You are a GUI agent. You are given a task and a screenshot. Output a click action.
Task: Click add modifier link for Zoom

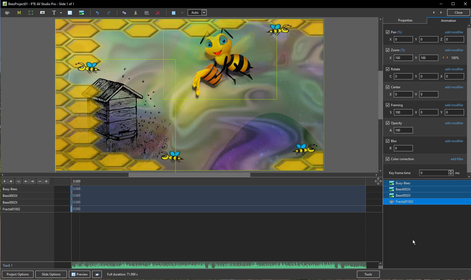pos(454,50)
